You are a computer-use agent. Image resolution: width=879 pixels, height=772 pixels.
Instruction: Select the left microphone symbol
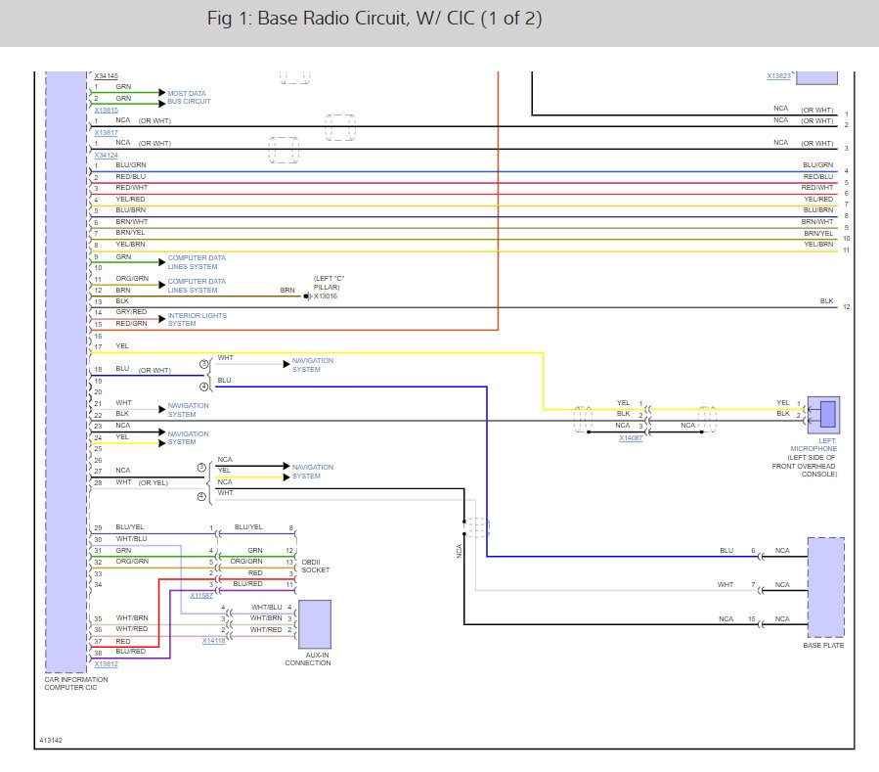(x=823, y=415)
